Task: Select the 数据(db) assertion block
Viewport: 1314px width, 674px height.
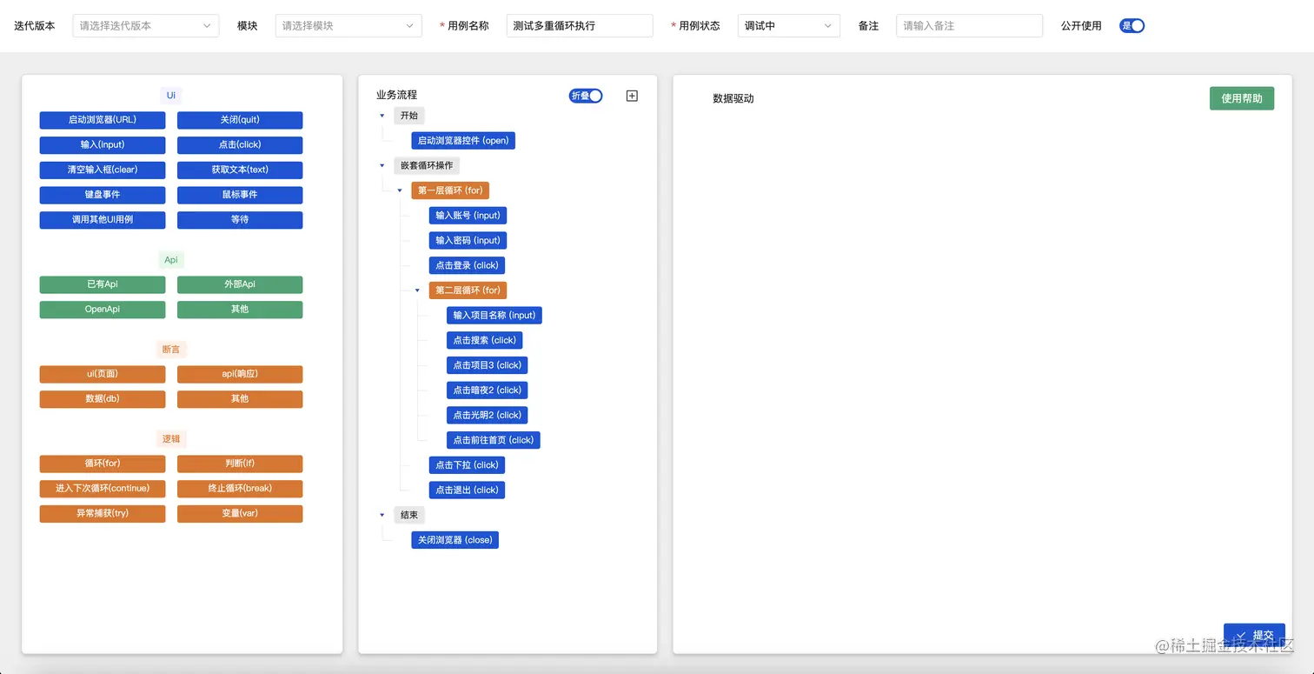Action: (102, 398)
